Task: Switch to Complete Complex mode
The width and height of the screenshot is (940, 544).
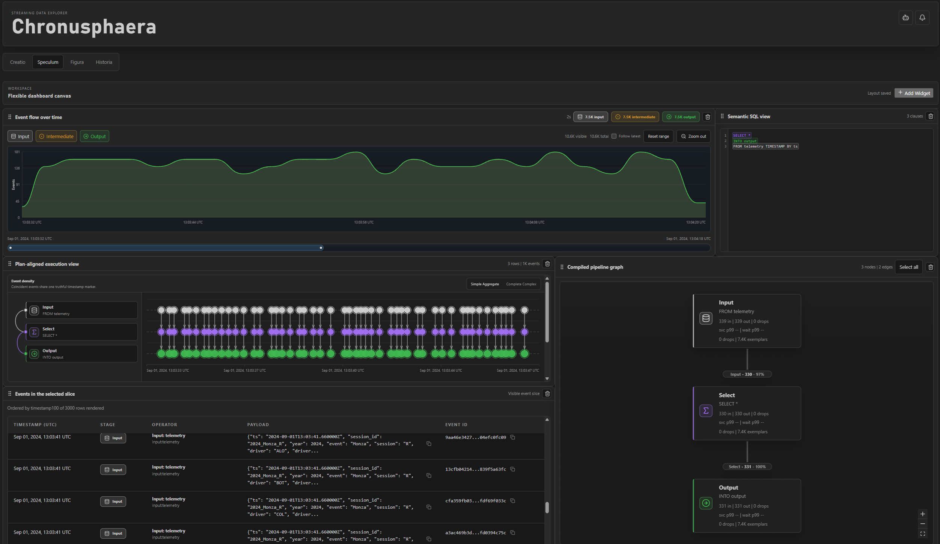Action: pyautogui.click(x=521, y=284)
